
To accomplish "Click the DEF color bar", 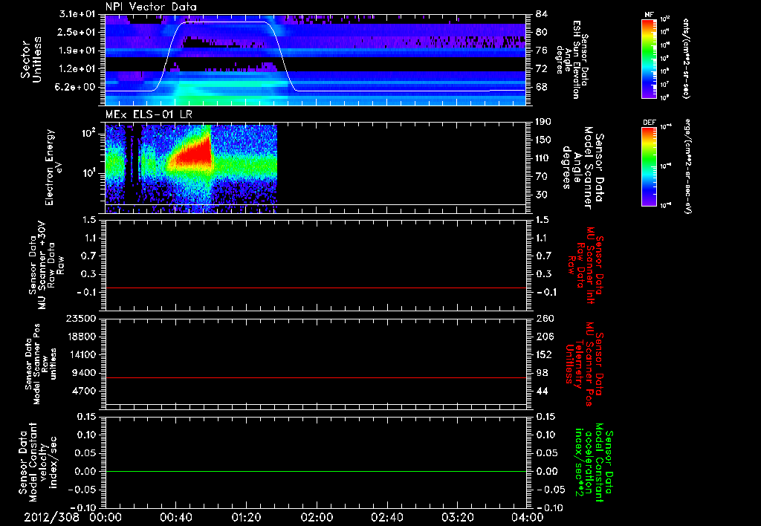I will pos(650,166).
